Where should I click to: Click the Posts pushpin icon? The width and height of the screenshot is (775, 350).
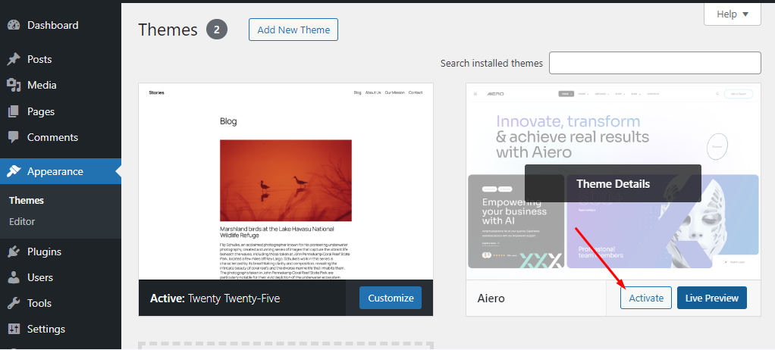(14, 59)
